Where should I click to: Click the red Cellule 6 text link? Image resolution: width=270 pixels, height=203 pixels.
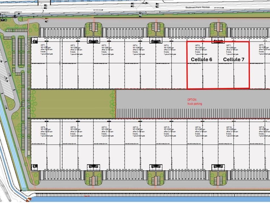tap(202, 60)
